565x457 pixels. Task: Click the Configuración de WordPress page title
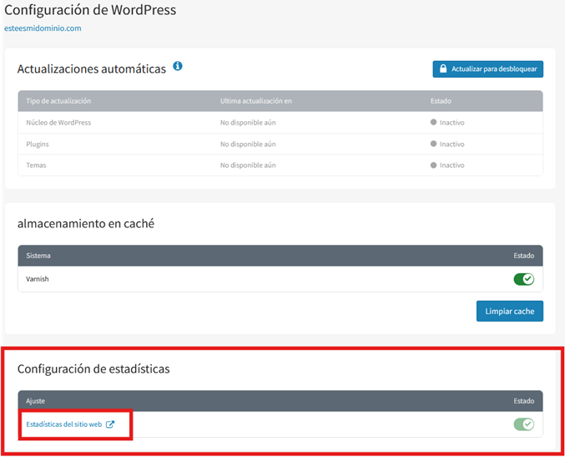[x=90, y=10]
